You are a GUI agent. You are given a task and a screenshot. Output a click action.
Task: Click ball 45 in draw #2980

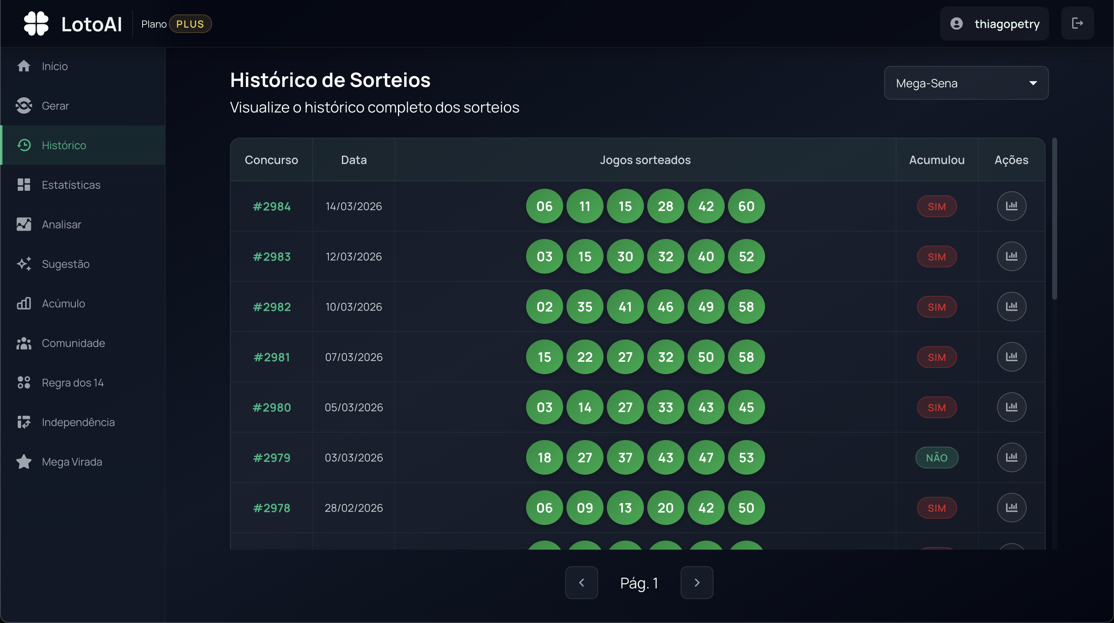coord(747,407)
